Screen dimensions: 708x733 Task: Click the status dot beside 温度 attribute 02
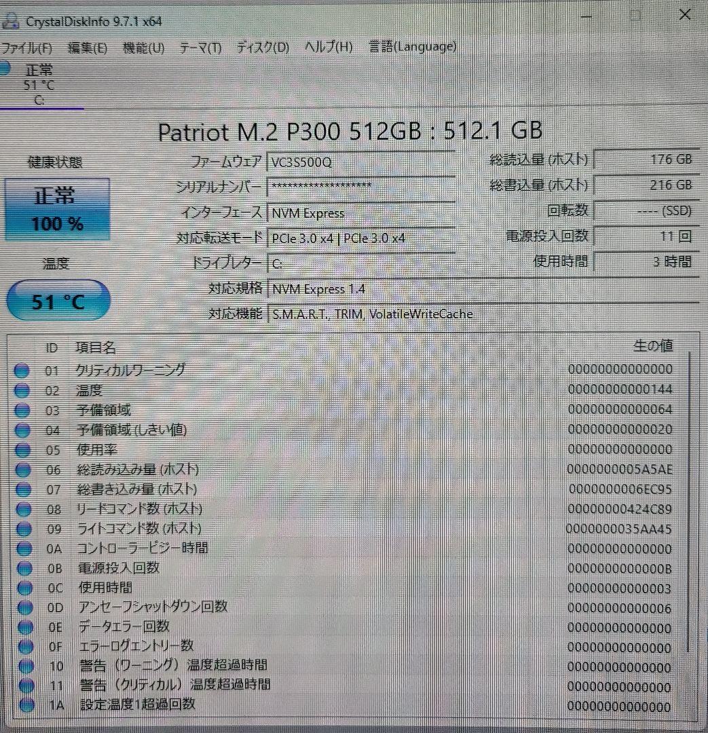(22, 390)
